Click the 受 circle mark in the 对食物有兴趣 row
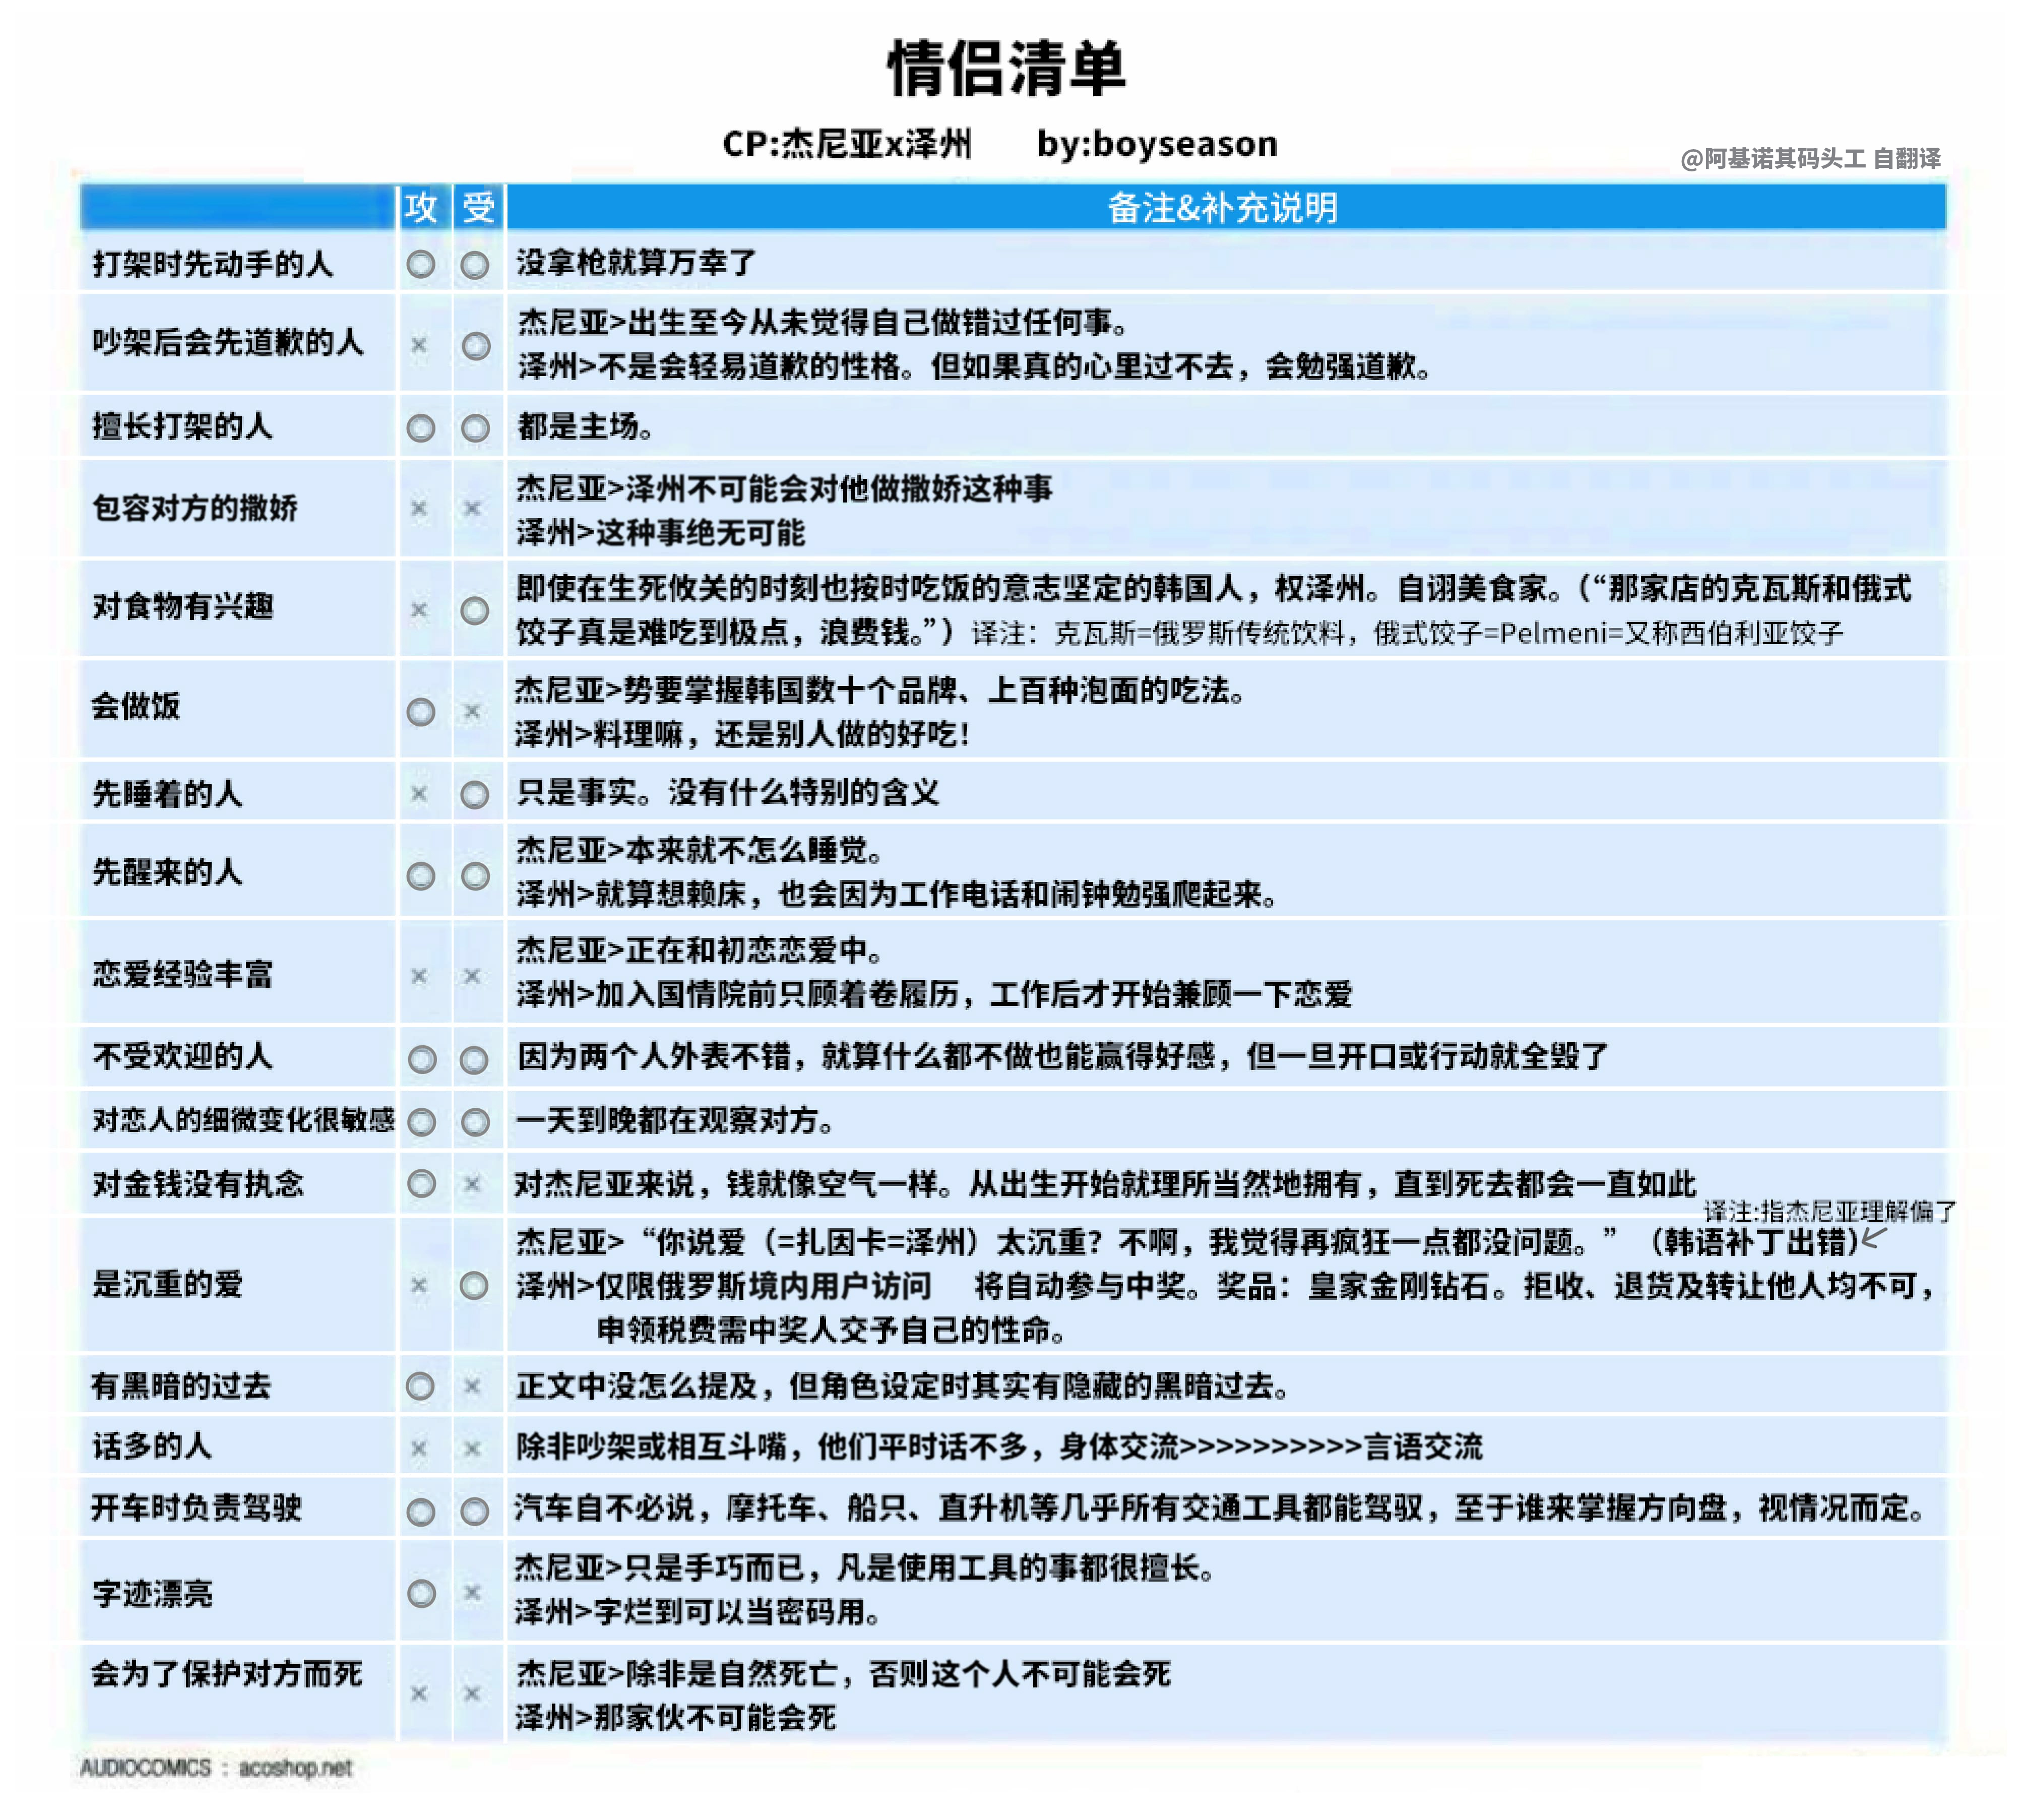The height and width of the screenshot is (1820, 2024). (x=475, y=610)
